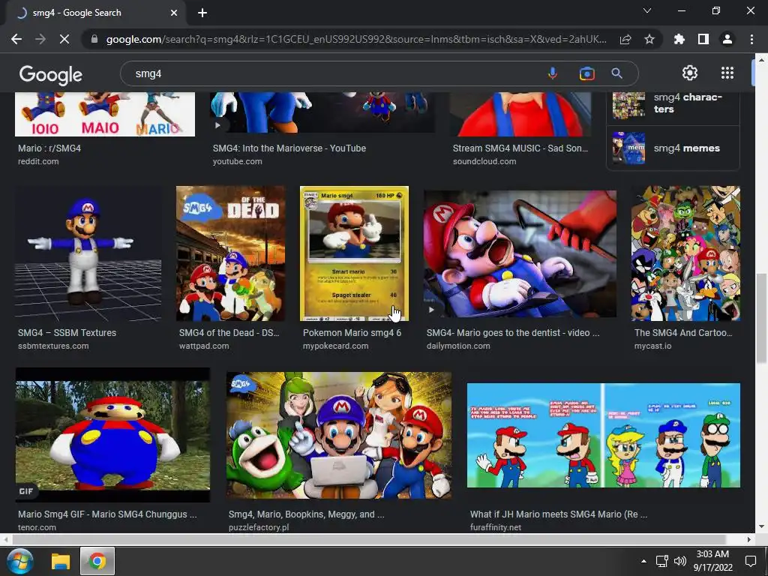This screenshot has height=576, width=768.
Task: Click puzzlefactory.pl source text
Action: (259, 527)
